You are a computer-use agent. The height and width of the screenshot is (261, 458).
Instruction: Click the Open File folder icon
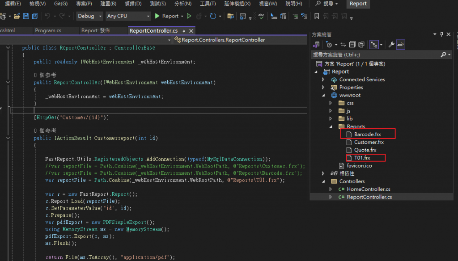17,16
